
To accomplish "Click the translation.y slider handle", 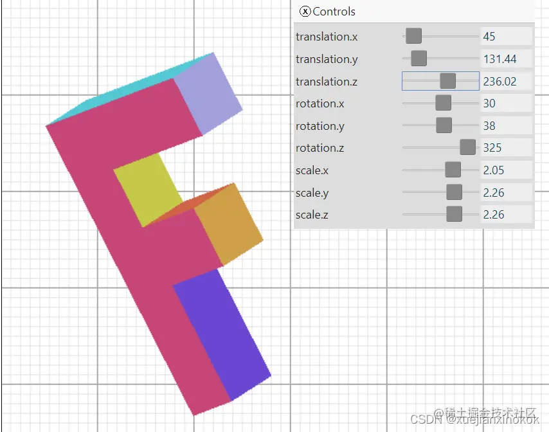I will [419, 59].
